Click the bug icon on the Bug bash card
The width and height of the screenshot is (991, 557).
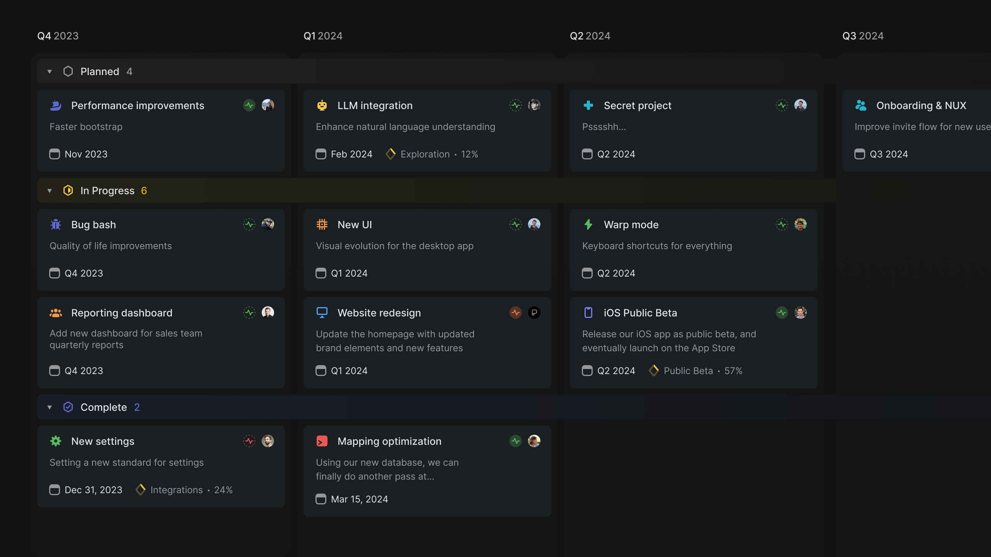55,224
